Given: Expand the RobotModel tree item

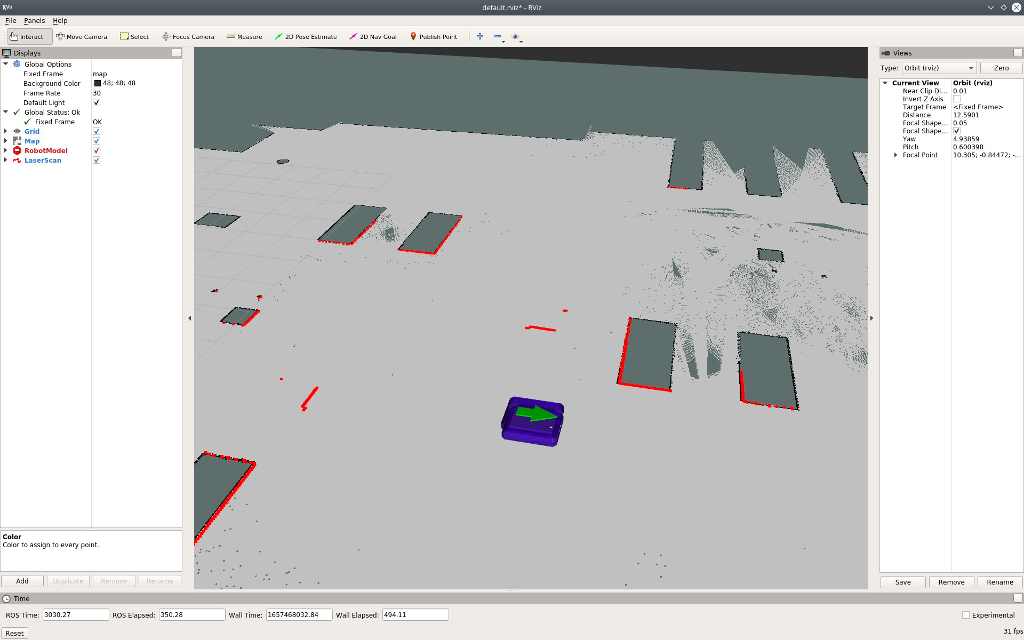Looking at the screenshot, I should coord(6,151).
